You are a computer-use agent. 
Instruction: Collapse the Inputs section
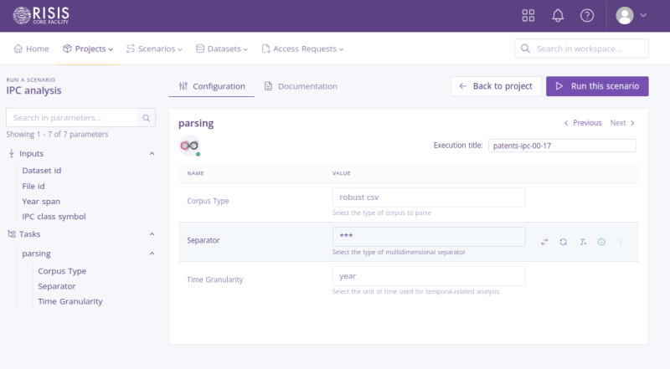tap(152, 154)
